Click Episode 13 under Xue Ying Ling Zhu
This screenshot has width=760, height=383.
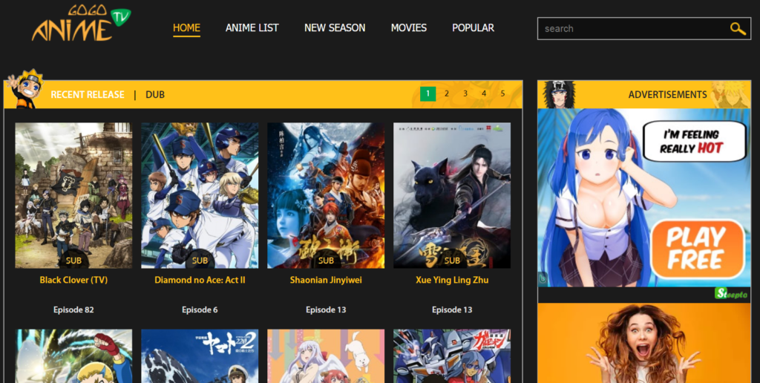452,310
